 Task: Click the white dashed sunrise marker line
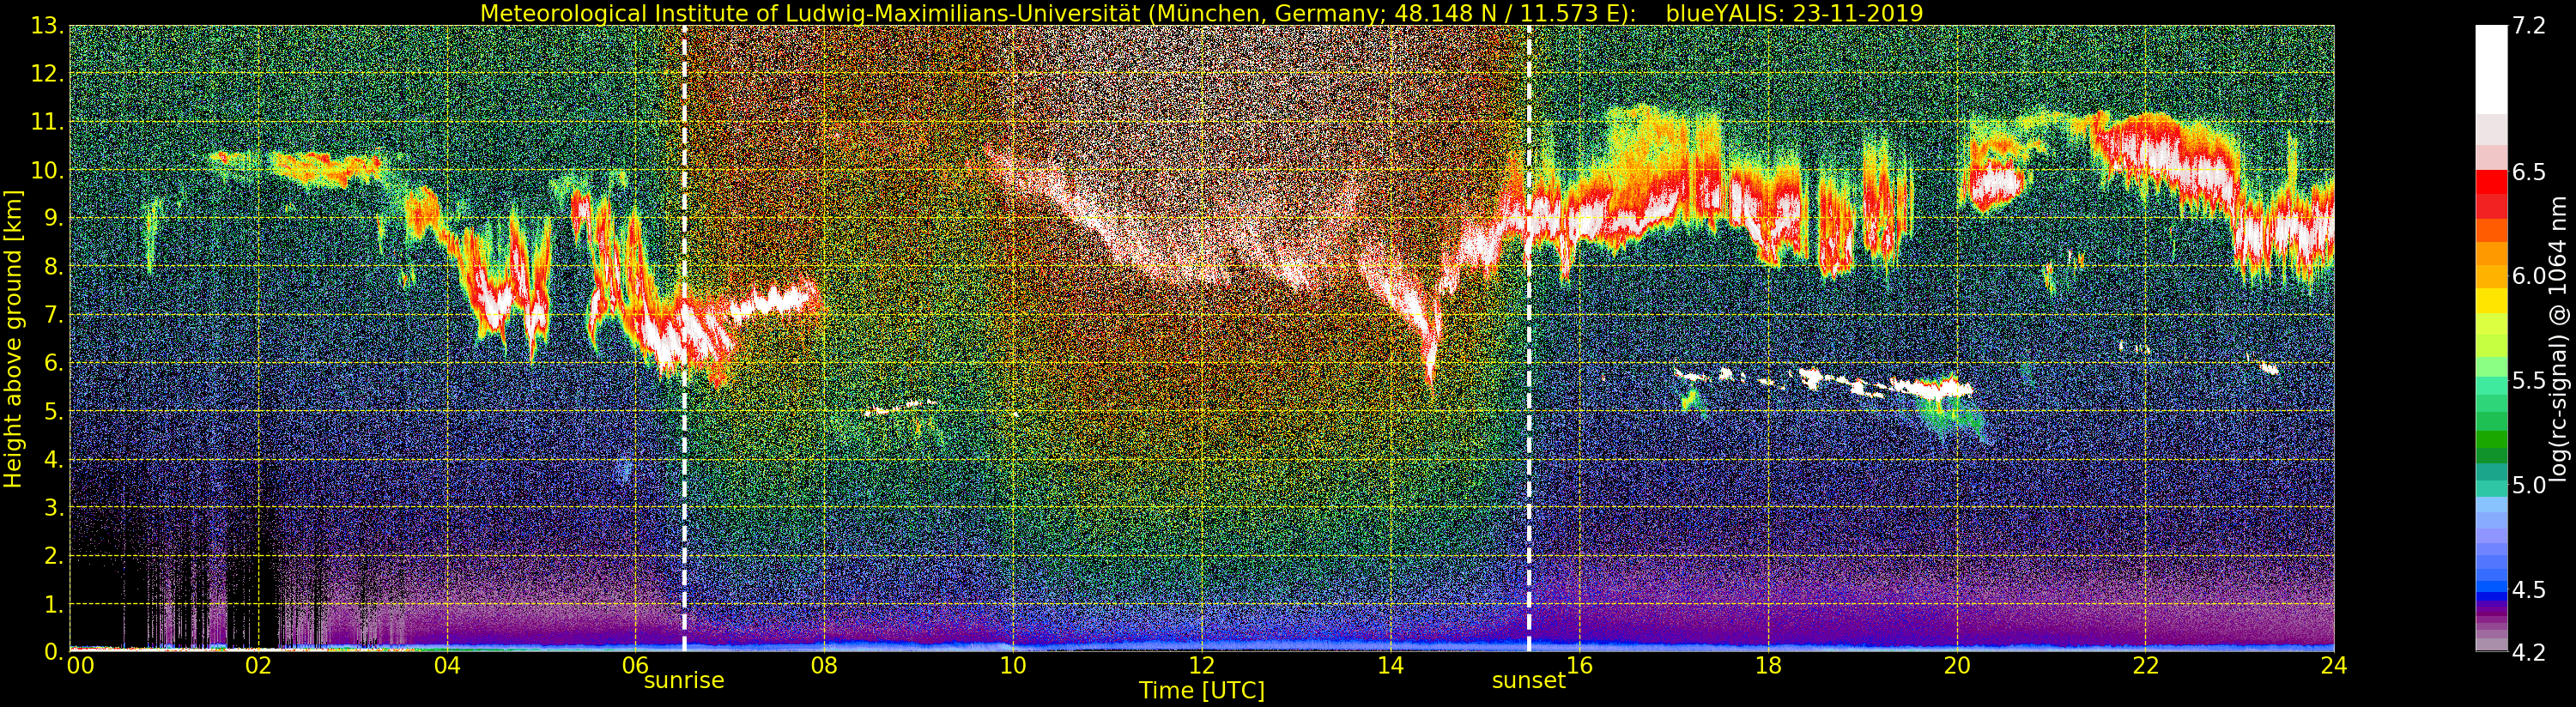(684, 338)
